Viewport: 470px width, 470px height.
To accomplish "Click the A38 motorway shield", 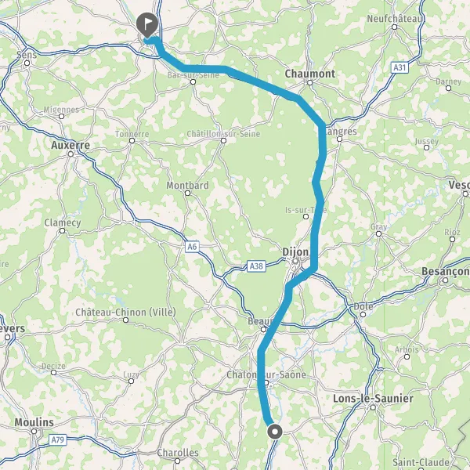I will 256,266.
